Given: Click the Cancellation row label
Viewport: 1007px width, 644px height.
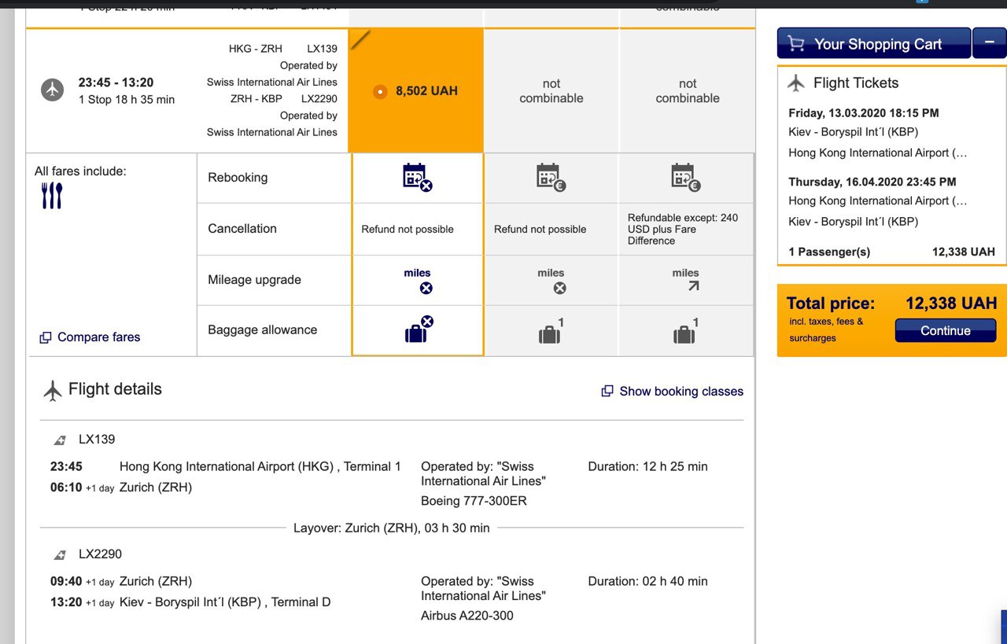Looking at the screenshot, I should coord(242,229).
